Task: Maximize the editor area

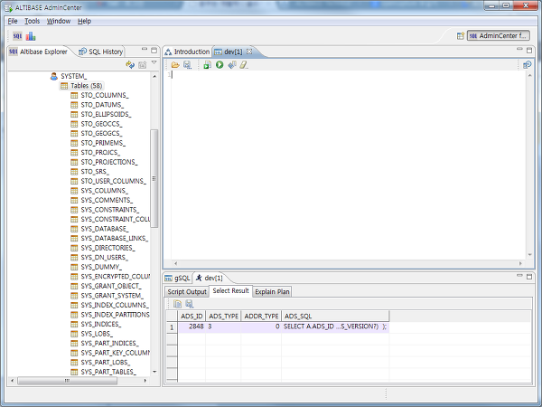Action: 529,50
